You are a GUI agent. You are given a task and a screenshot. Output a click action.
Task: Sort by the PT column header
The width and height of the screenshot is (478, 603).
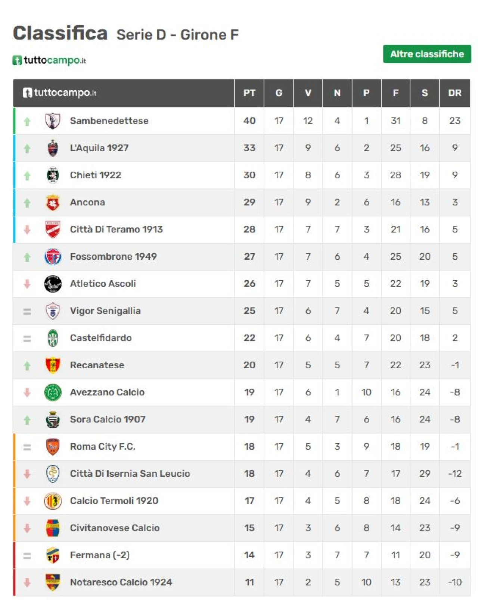point(249,93)
